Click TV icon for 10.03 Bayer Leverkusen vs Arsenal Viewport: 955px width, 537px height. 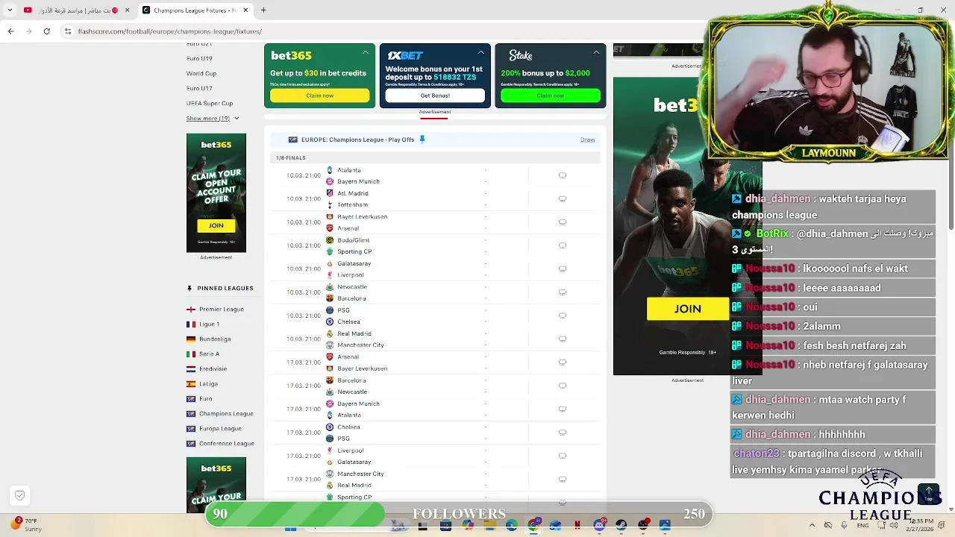(563, 222)
